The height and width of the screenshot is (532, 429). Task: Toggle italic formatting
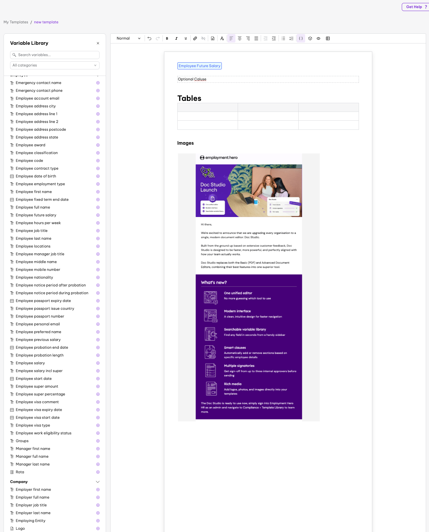point(176,38)
